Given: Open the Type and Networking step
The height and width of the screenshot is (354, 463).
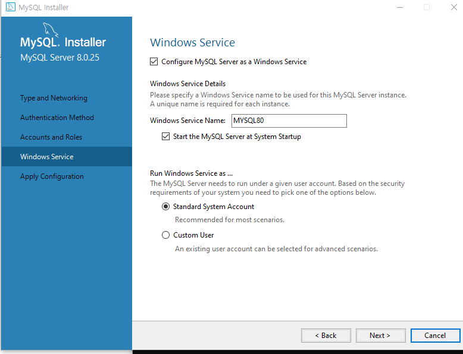Looking at the screenshot, I should pos(54,98).
